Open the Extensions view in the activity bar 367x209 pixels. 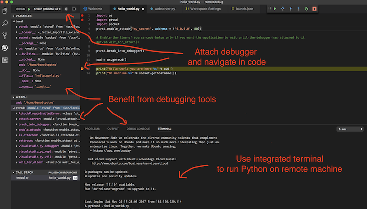[x=5, y=60]
